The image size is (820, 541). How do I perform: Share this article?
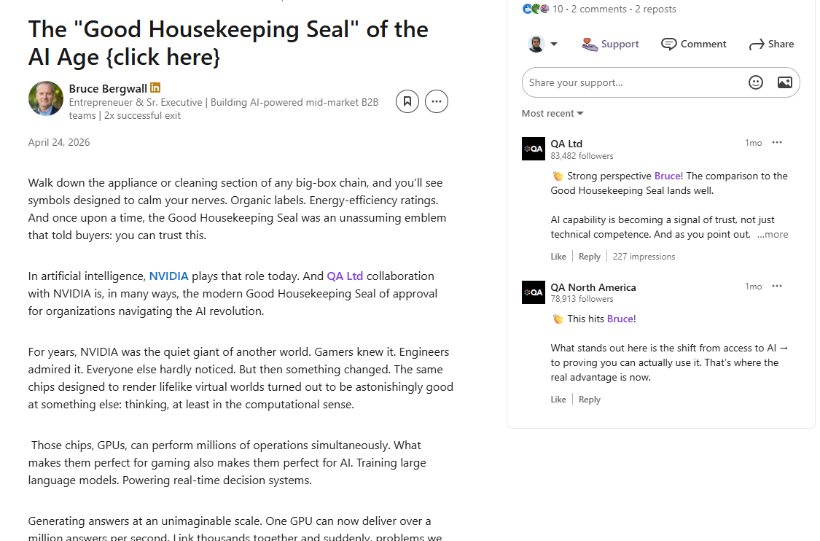771,44
